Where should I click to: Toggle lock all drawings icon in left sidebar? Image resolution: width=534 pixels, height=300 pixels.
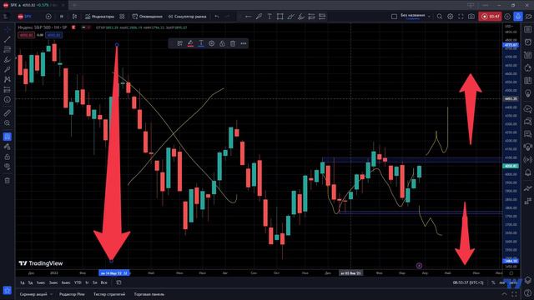pos(8,157)
